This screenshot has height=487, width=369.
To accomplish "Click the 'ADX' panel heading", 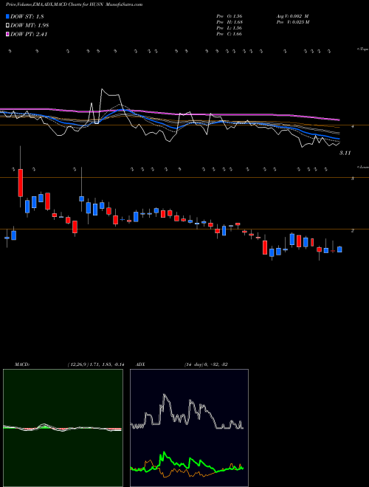I will point(140,365).
